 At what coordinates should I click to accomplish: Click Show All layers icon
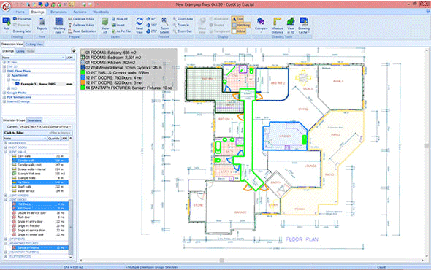[x=104, y=25]
